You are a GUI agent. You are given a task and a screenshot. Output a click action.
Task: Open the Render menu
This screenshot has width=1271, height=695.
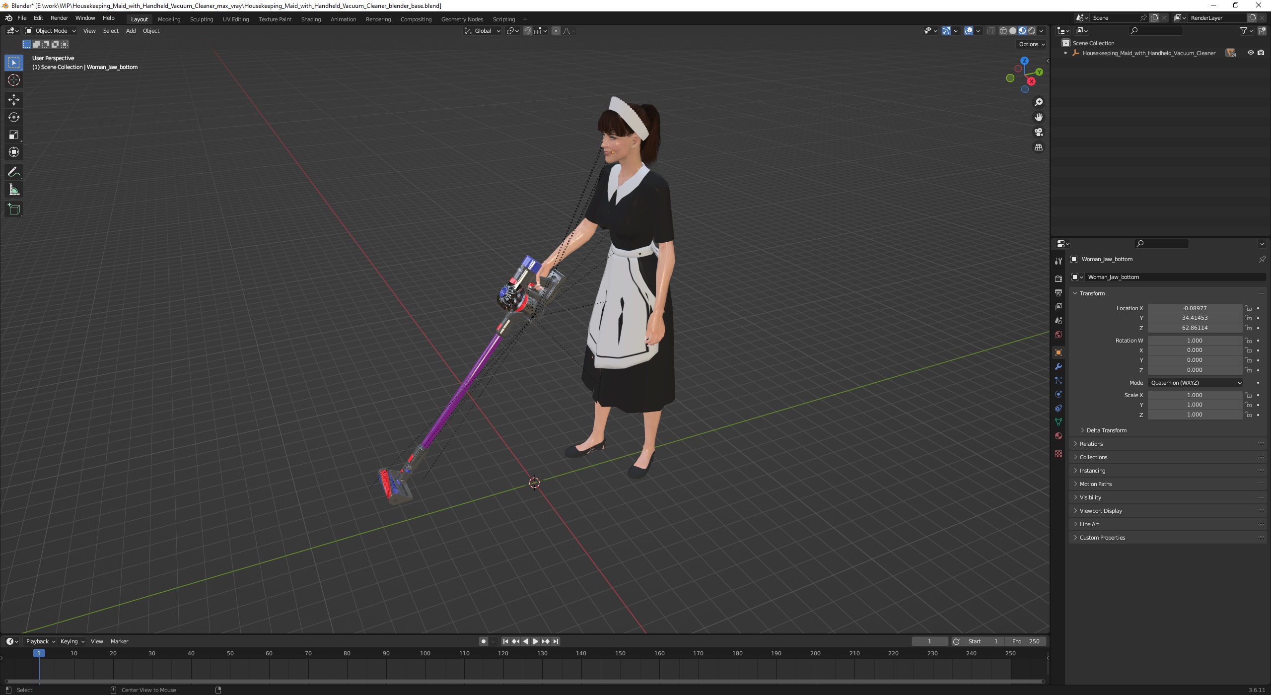(x=59, y=18)
